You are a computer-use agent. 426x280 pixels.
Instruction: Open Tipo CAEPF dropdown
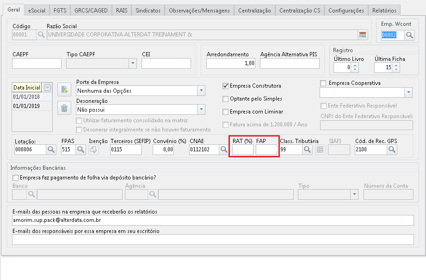(133, 64)
